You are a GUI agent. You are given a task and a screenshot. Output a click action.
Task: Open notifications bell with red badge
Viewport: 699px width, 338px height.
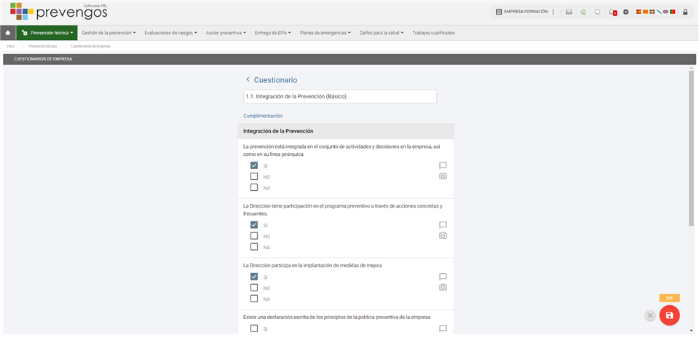[x=612, y=12]
